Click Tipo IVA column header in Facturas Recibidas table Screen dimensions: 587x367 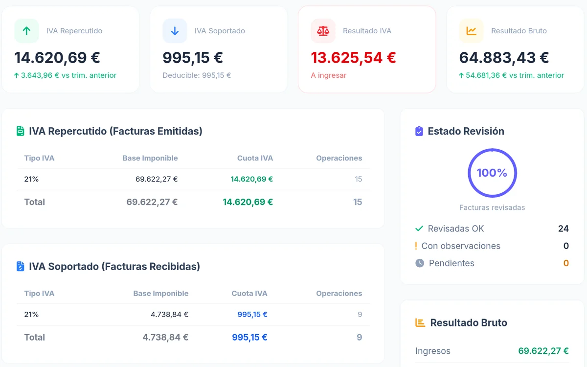39,294
